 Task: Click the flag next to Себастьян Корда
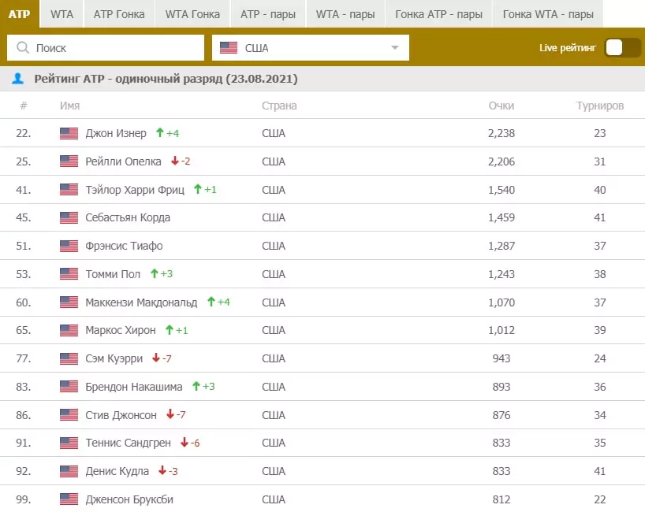[x=69, y=217]
